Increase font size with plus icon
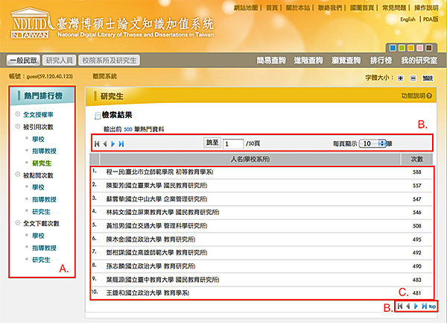This screenshot has width=447, height=323. pyautogui.click(x=400, y=77)
